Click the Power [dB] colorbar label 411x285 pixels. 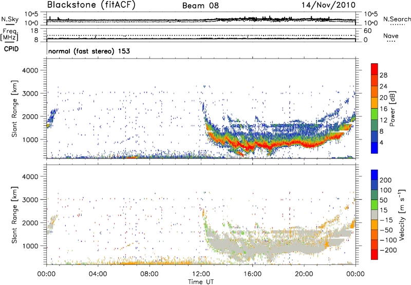pyautogui.click(x=392, y=109)
